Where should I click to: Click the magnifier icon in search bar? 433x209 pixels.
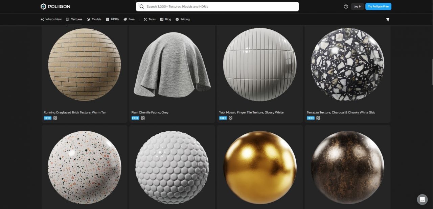point(141,6)
